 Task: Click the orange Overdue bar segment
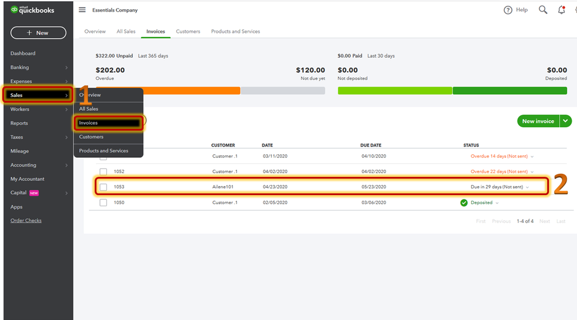pos(191,91)
